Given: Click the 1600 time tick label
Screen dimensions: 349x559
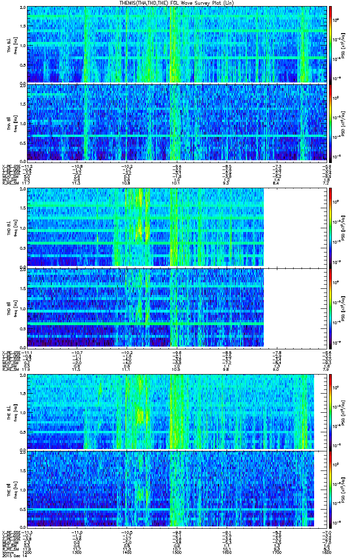Looking at the screenshot, I should [x=226, y=553].
